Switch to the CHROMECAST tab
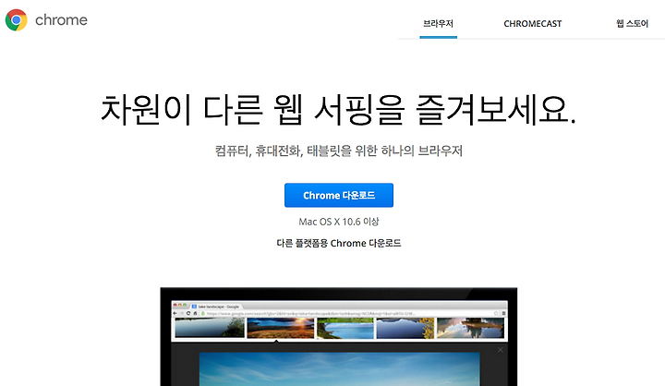Image resolution: width=665 pixels, height=386 pixels. [532, 24]
